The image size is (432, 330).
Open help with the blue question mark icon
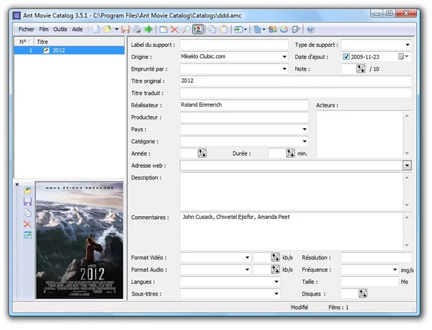pyautogui.click(x=310, y=30)
